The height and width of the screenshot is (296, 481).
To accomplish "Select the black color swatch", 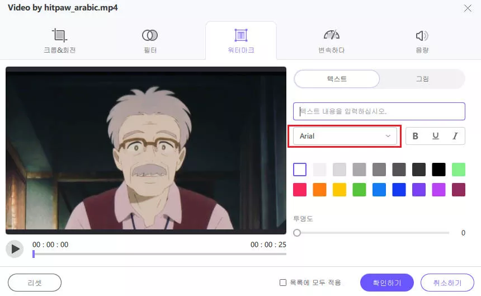I will click(438, 170).
